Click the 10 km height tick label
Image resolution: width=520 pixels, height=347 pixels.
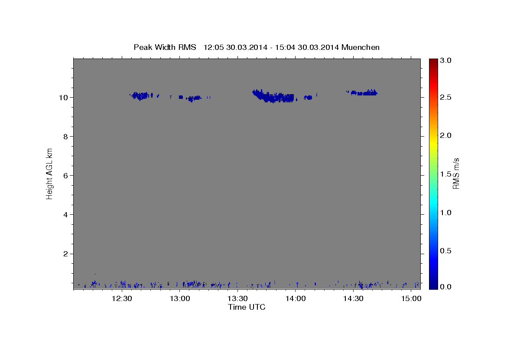pos(64,97)
